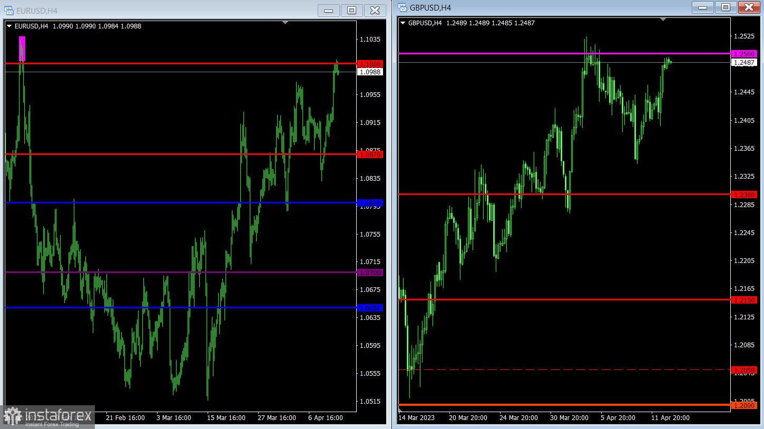
Task: Click EURUSD OHLC values 1.0990 1.0990 1.0984 1.0988
Action: 96,26
